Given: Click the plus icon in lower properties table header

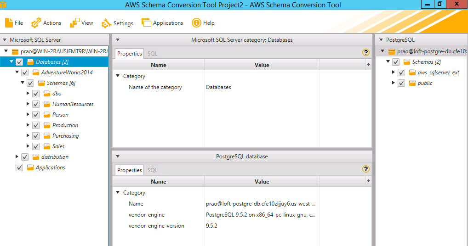Looking at the screenshot, I should [369, 181].
